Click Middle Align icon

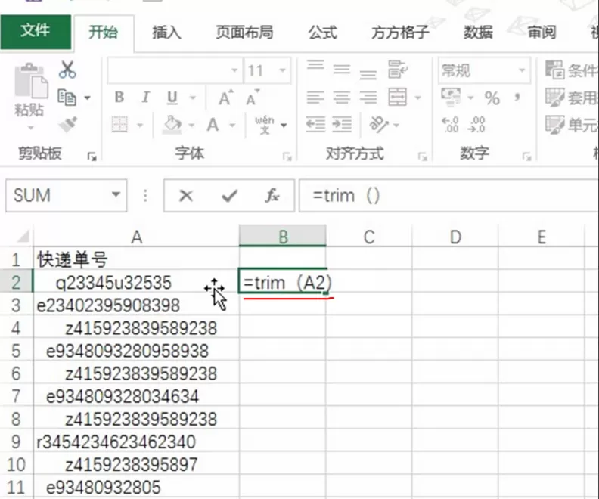tap(342, 69)
